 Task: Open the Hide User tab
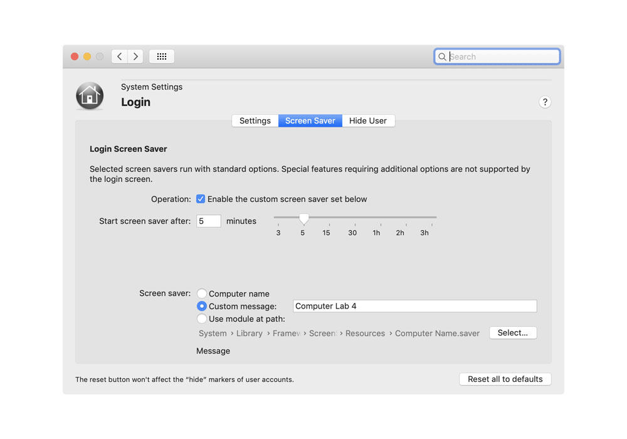coord(368,121)
